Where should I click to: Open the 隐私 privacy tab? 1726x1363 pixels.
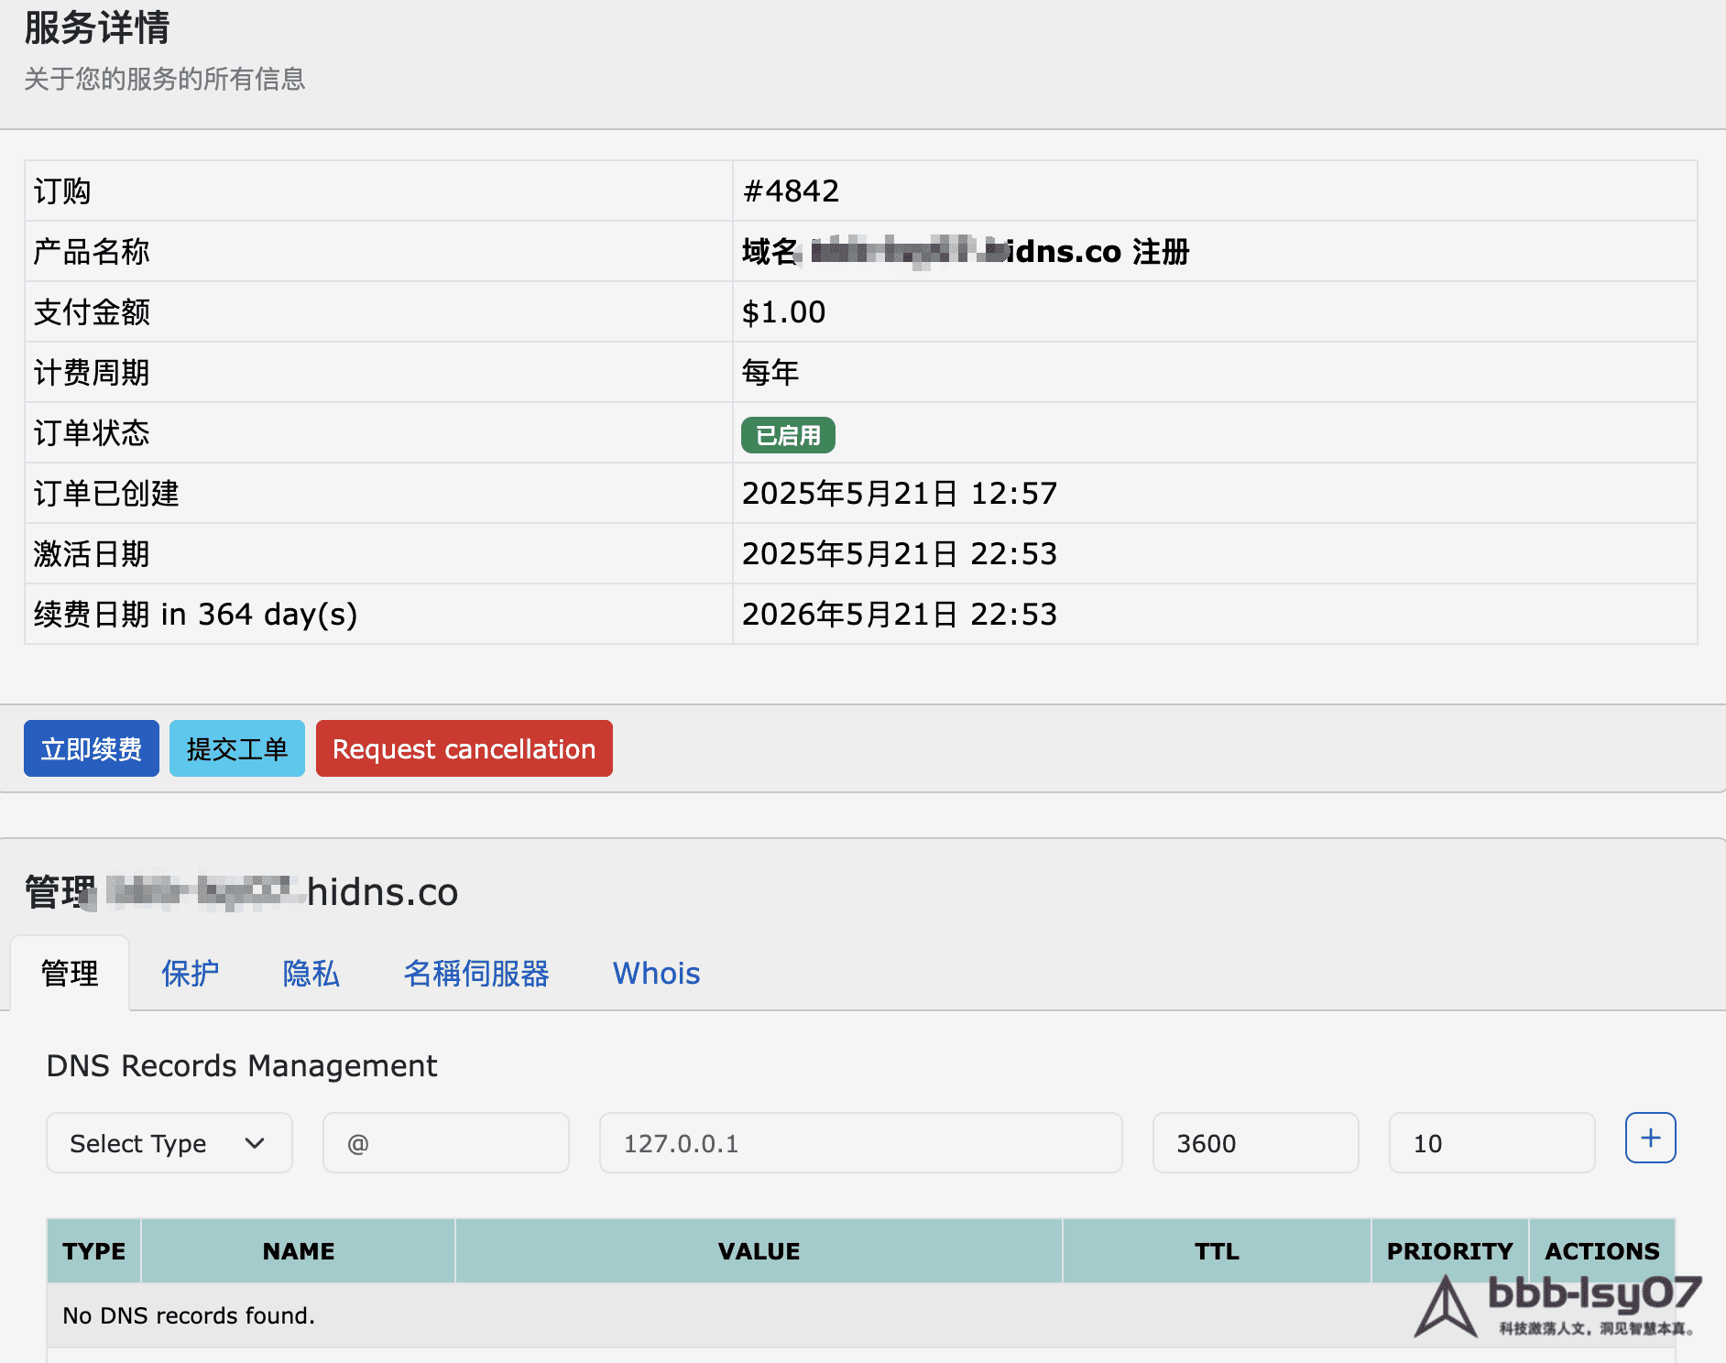311,973
